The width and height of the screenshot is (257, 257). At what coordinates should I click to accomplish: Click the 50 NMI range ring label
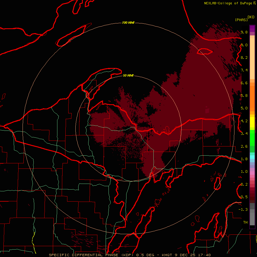click(128, 75)
